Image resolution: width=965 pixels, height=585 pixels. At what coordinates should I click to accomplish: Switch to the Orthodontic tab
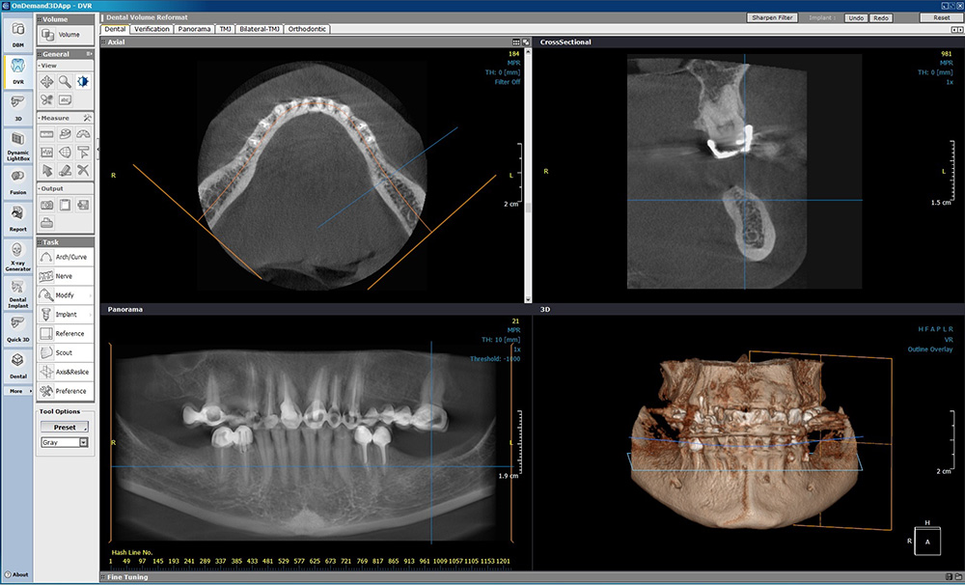pos(307,29)
